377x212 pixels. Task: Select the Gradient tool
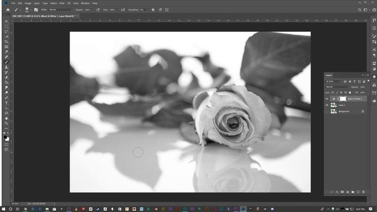6,82
